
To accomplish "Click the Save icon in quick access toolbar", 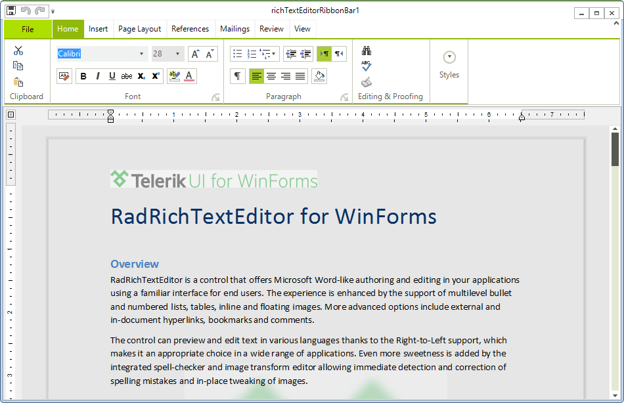I will point(11,11).
